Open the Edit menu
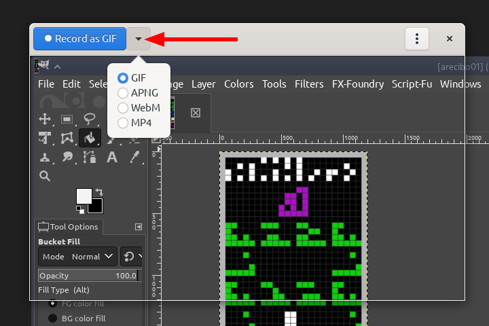Image resolution: width=489 pixels, height=326 pixels. point(71,84)
